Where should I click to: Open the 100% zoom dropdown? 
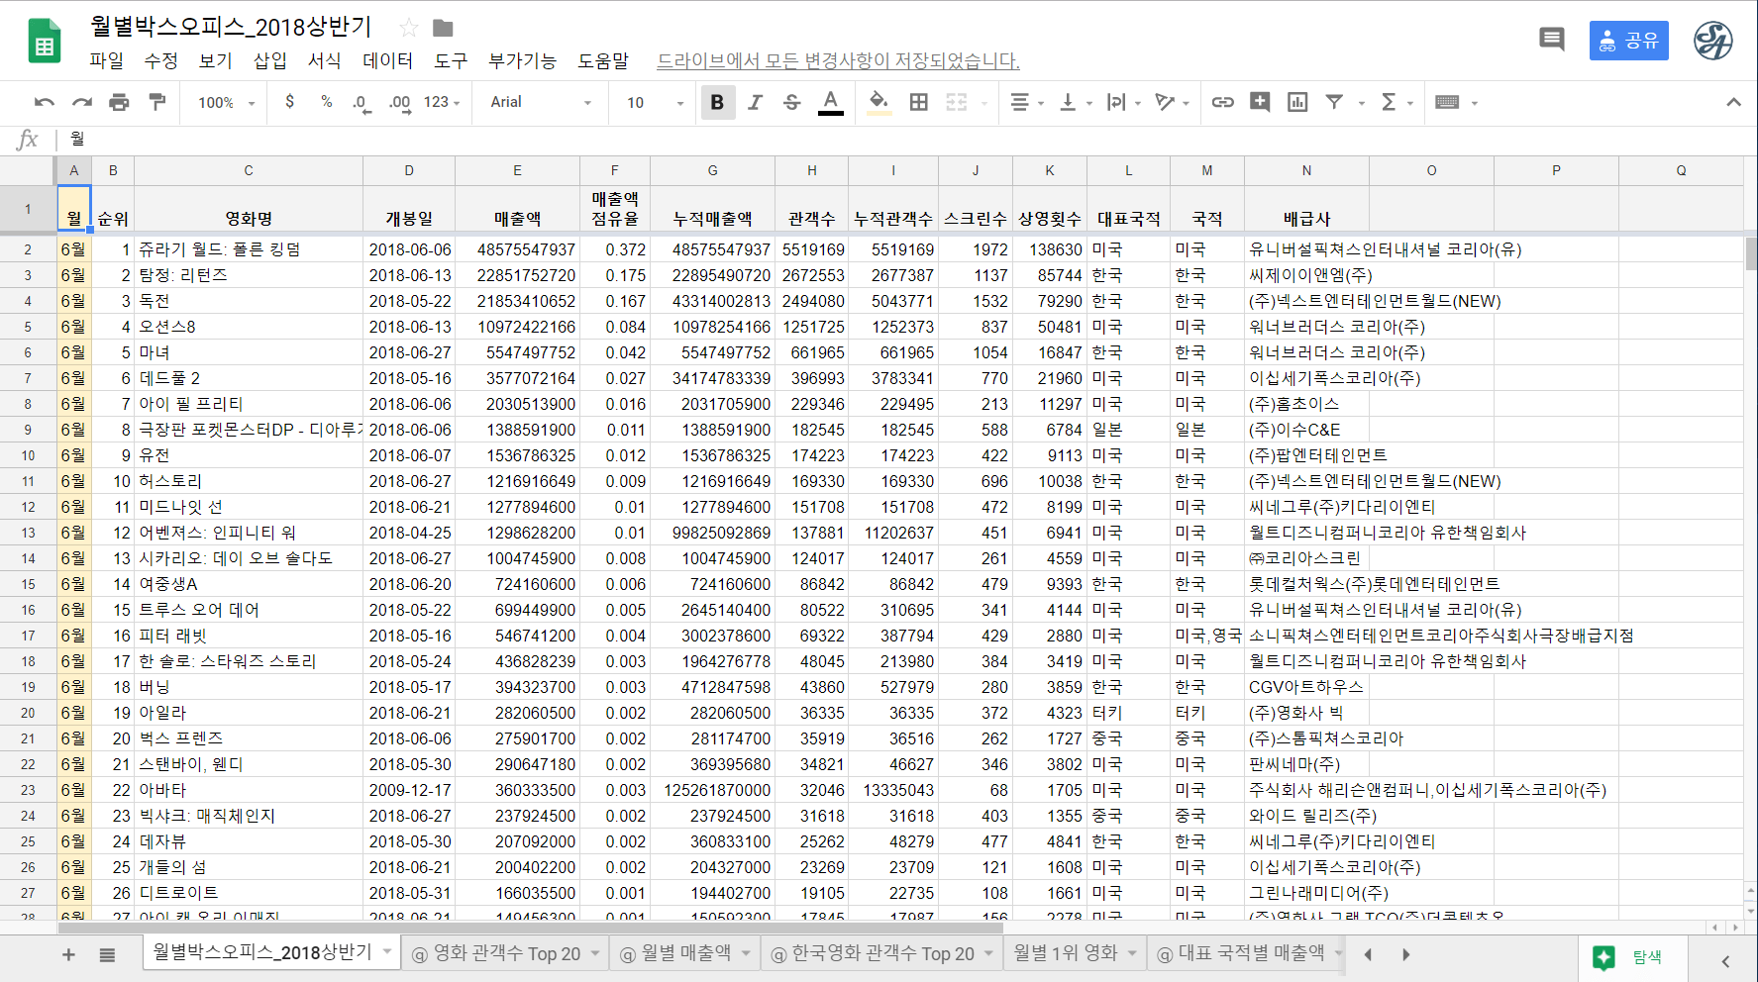click(226, 102)
